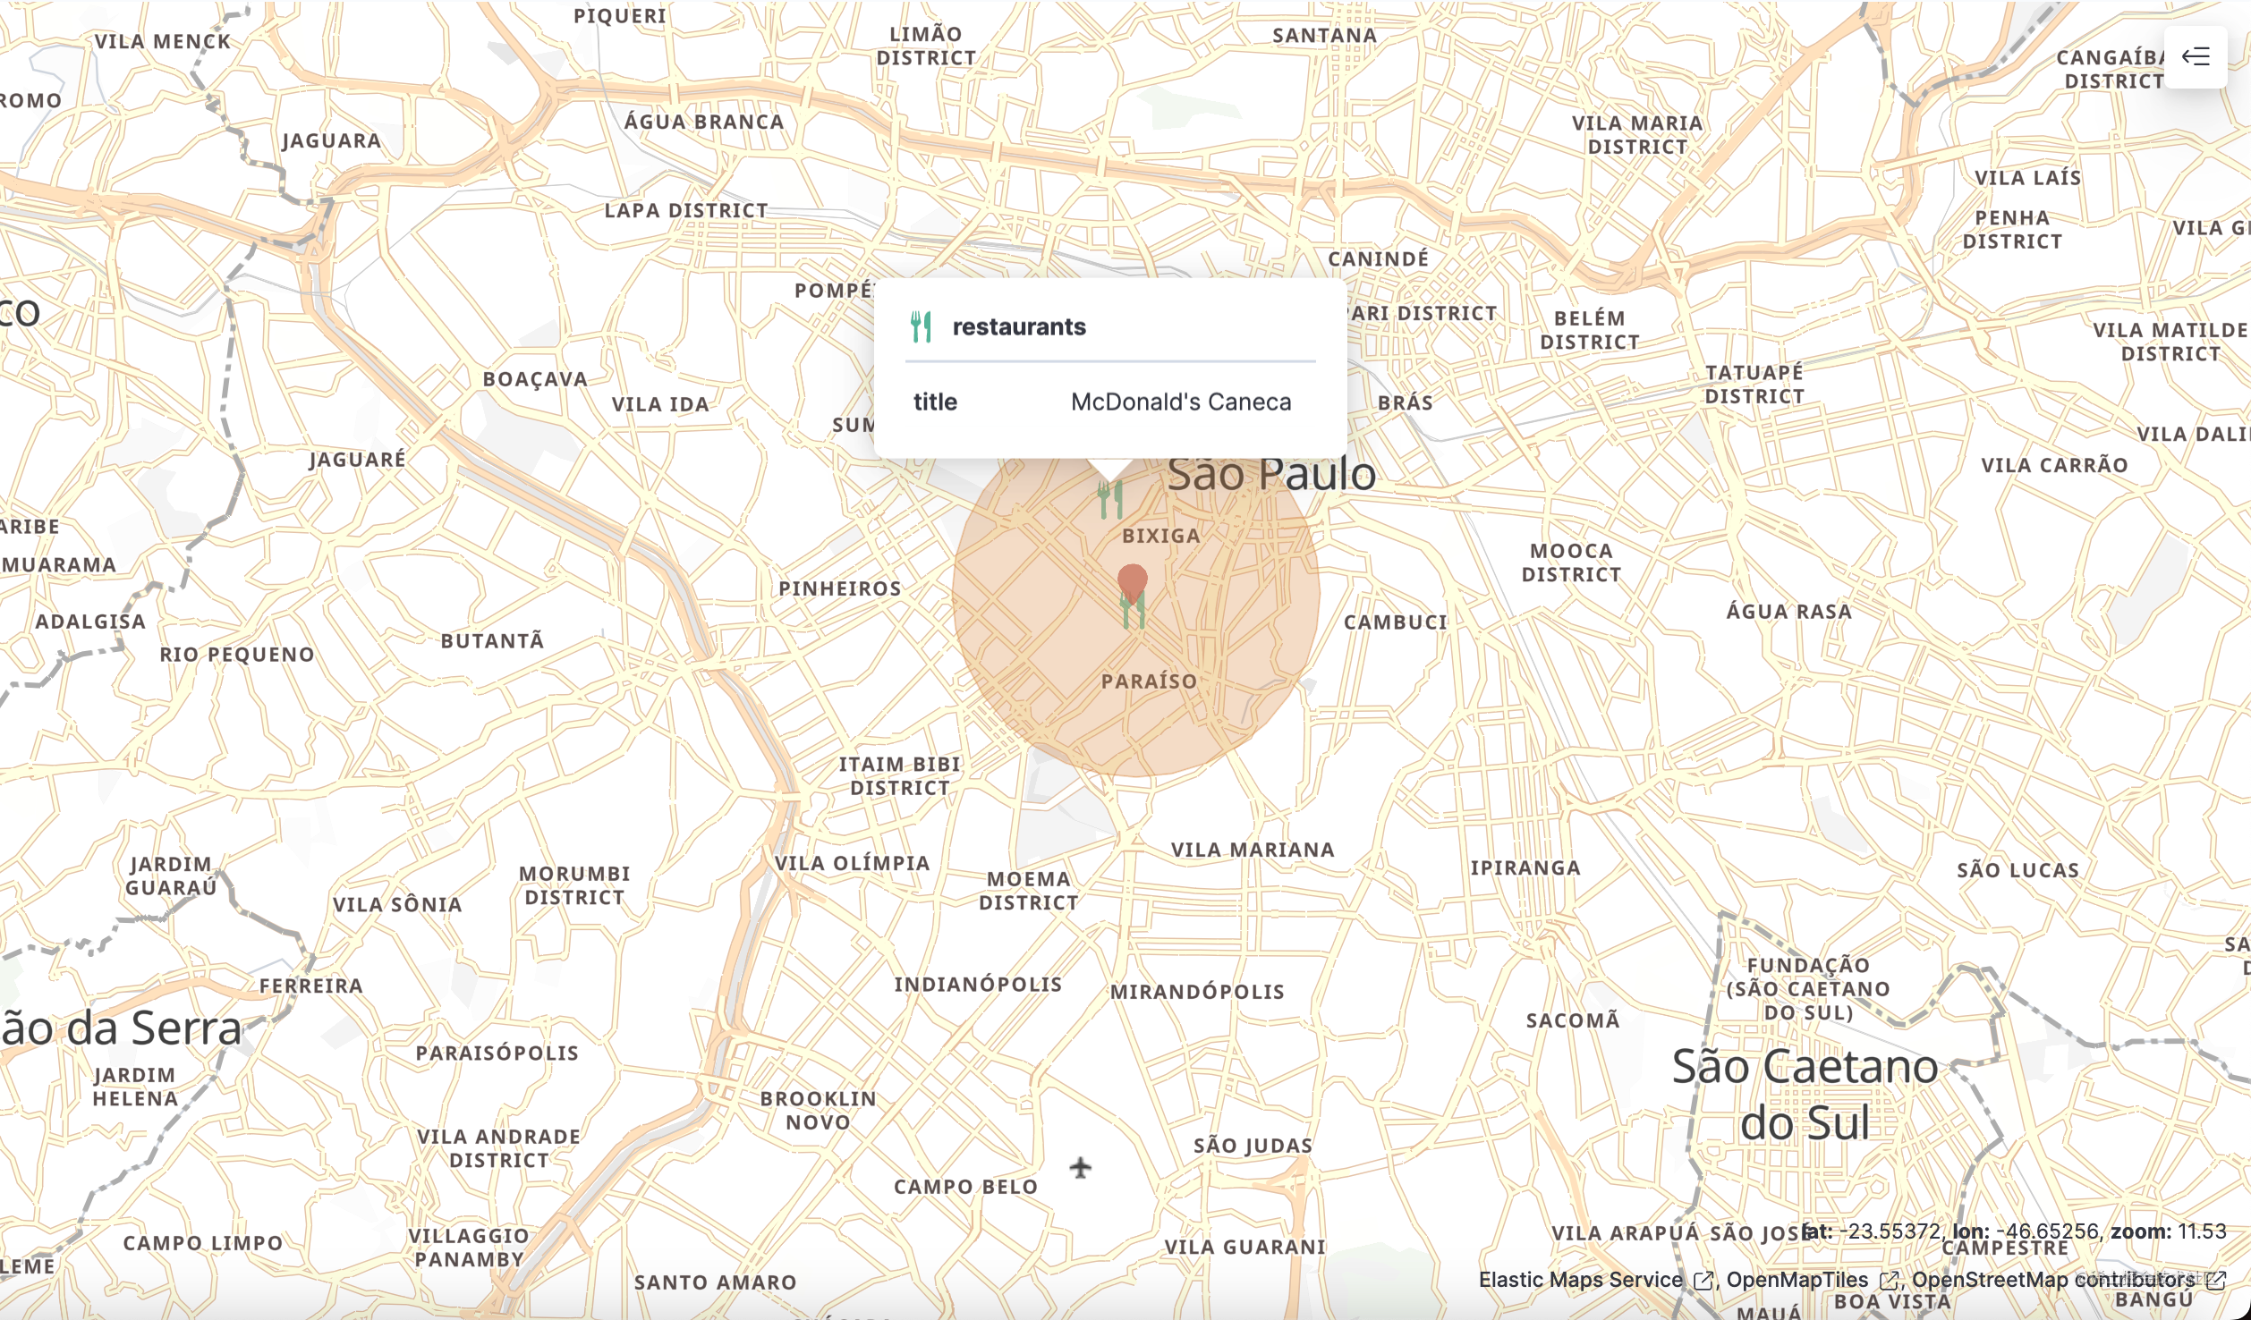
Task: Click the "BRÁS" neighborhood label
Action: pyautogui.click(x=1406, y=402)
